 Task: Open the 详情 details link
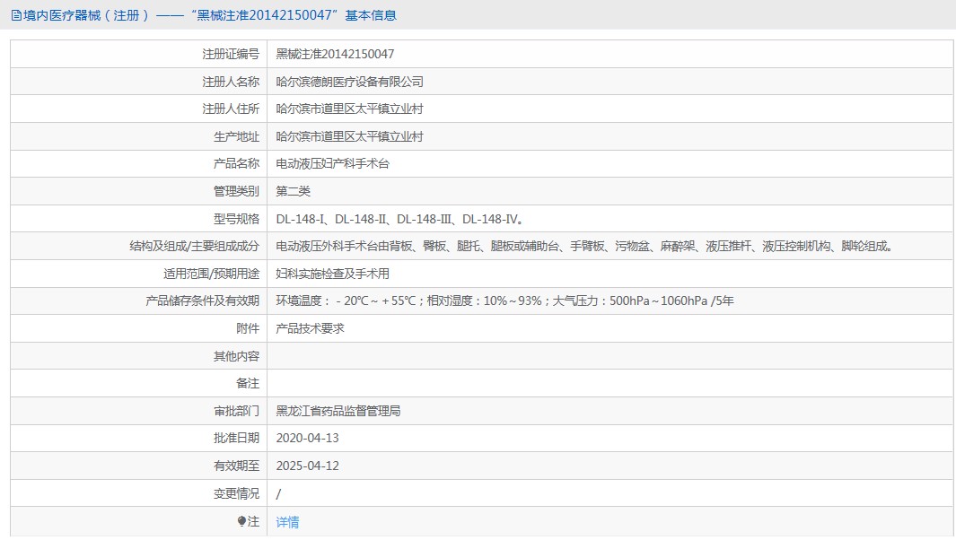287,522
